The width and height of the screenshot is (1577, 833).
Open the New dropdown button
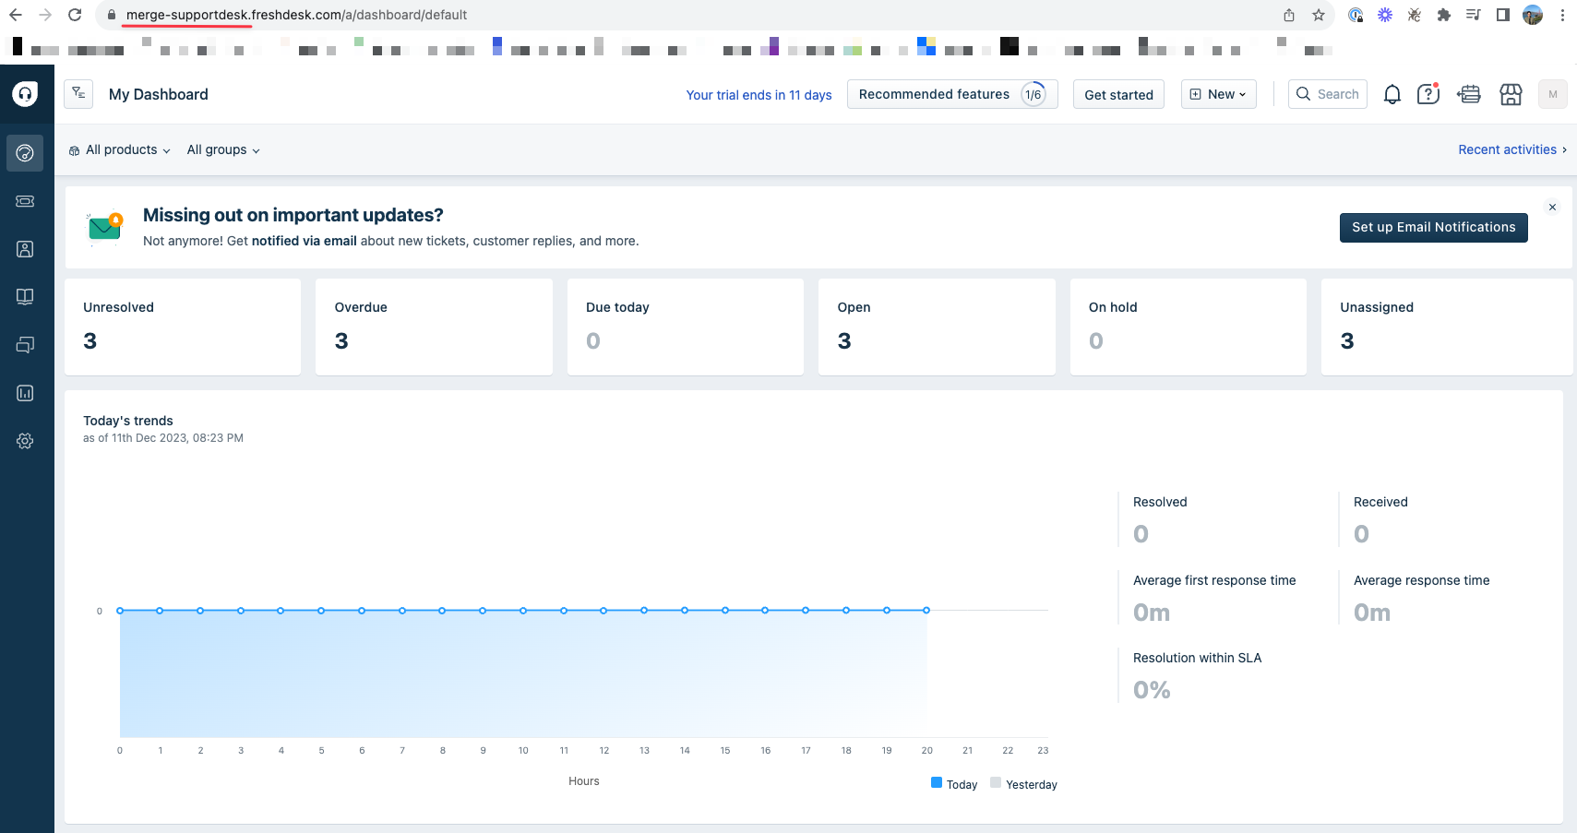pyautogui.click(x=1218, y=94)
